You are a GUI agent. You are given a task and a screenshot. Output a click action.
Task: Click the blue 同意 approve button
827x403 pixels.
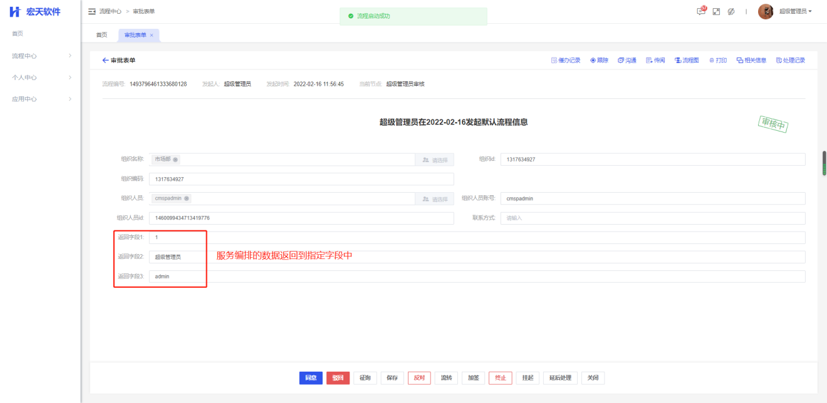tap(311, 378)
